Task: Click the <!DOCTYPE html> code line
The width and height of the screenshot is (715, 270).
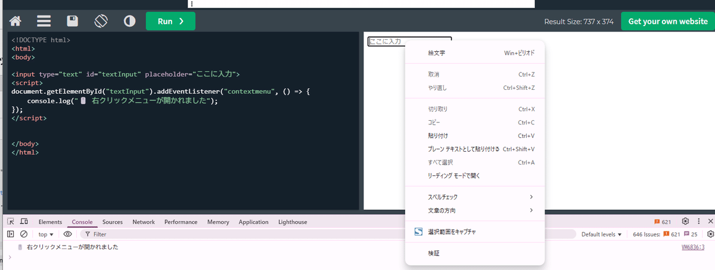Action: click(41, 40)
